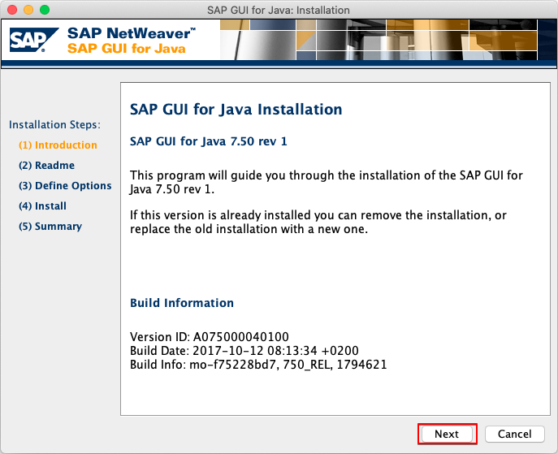Click the 'If this version is already installed' paragraph

pos(318,222)
